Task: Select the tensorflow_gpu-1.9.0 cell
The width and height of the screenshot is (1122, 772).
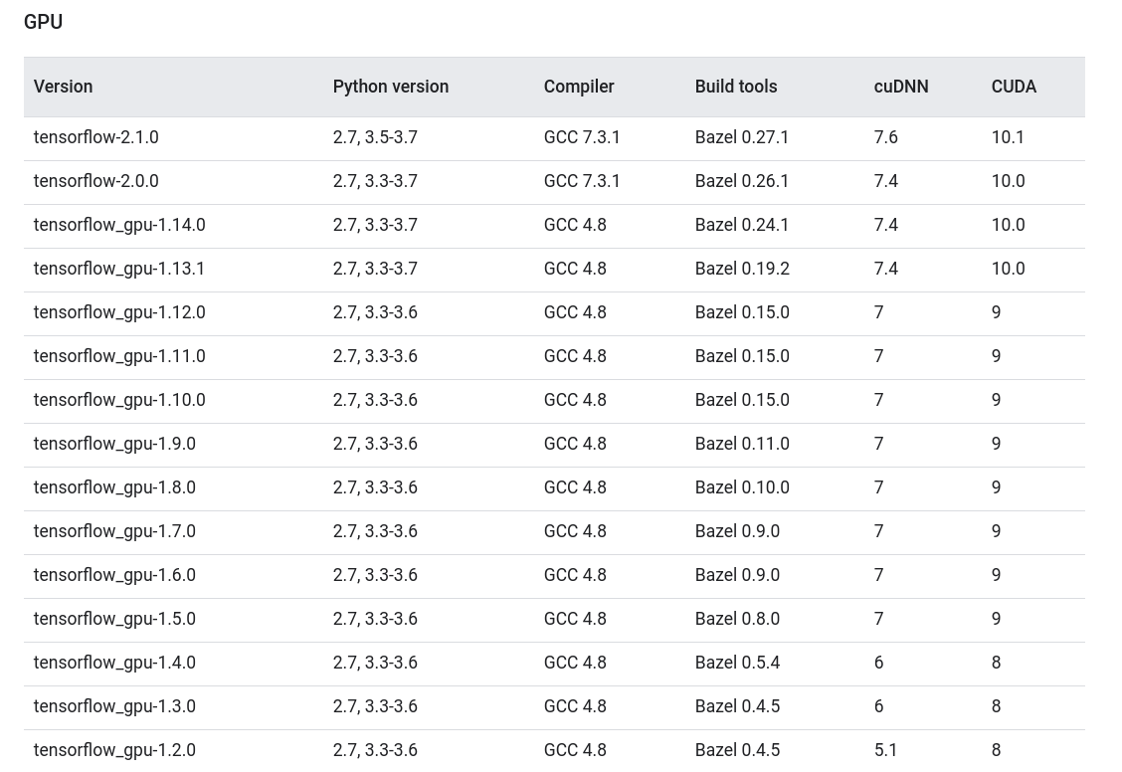Action: coord(114,444)
